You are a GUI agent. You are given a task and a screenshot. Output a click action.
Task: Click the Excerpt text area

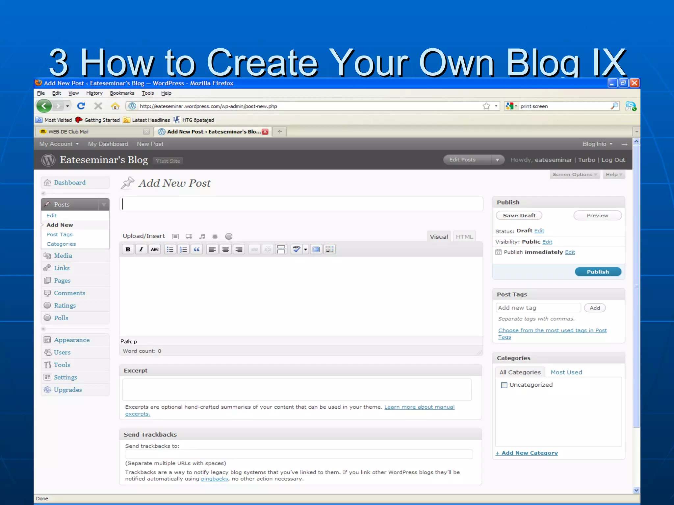click(297, 390)
